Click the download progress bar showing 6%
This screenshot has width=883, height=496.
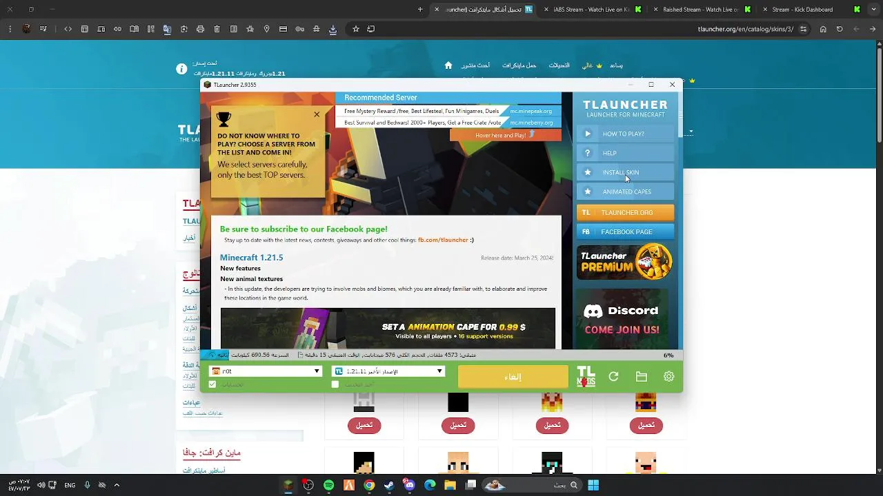[x=441, y=355]
